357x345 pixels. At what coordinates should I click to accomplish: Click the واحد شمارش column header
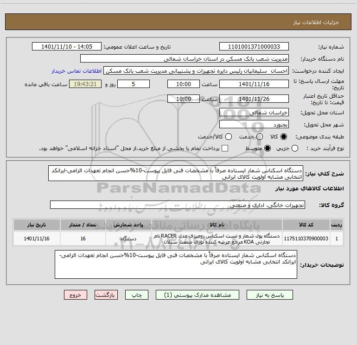[128, 225]
